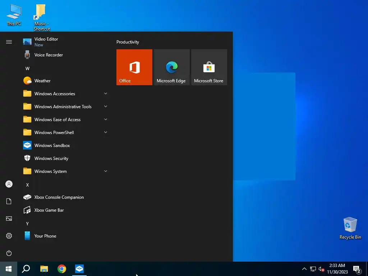Open the Microsoft Store tile

click(209, 67)
